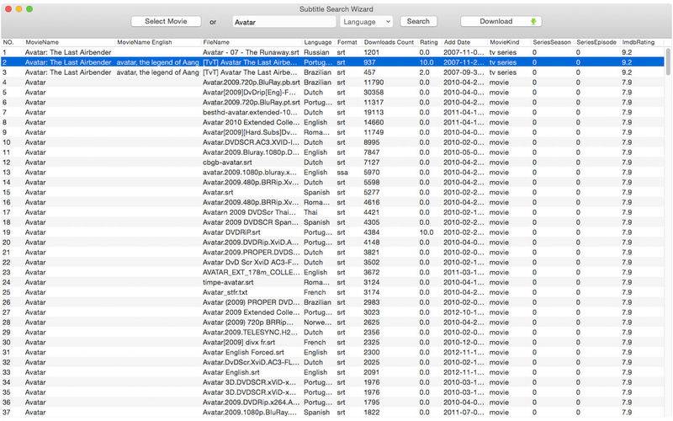Click downloads count 457
The width and height of the screenshot is (673, 421).
pyautogui.click(x=369, y=72)
